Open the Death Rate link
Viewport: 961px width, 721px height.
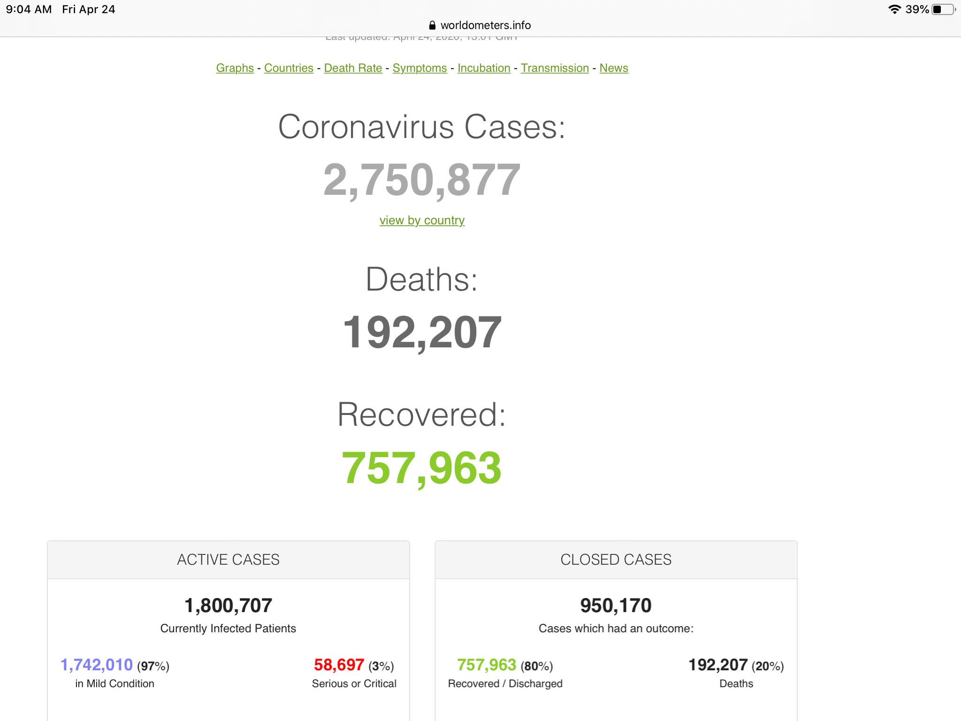[x=353, y=68]
